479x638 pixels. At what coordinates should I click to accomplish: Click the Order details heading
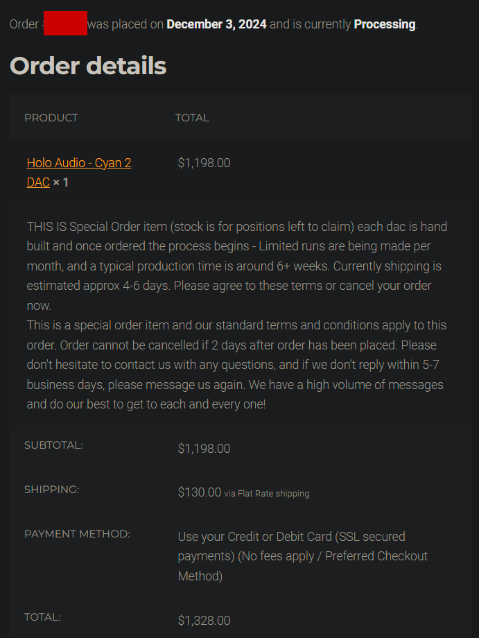pyautogui.click(x=88, y=66)
